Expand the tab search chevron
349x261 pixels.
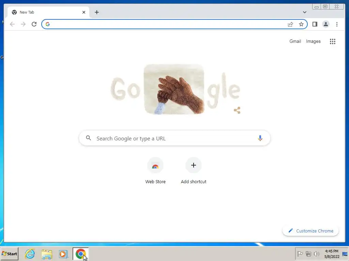[x=305, y=12]
